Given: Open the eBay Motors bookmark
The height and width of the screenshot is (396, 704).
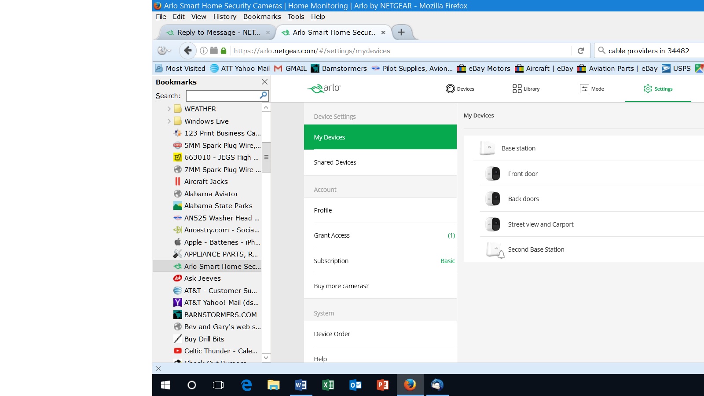Looking at the screenshot, I should 484,68.
